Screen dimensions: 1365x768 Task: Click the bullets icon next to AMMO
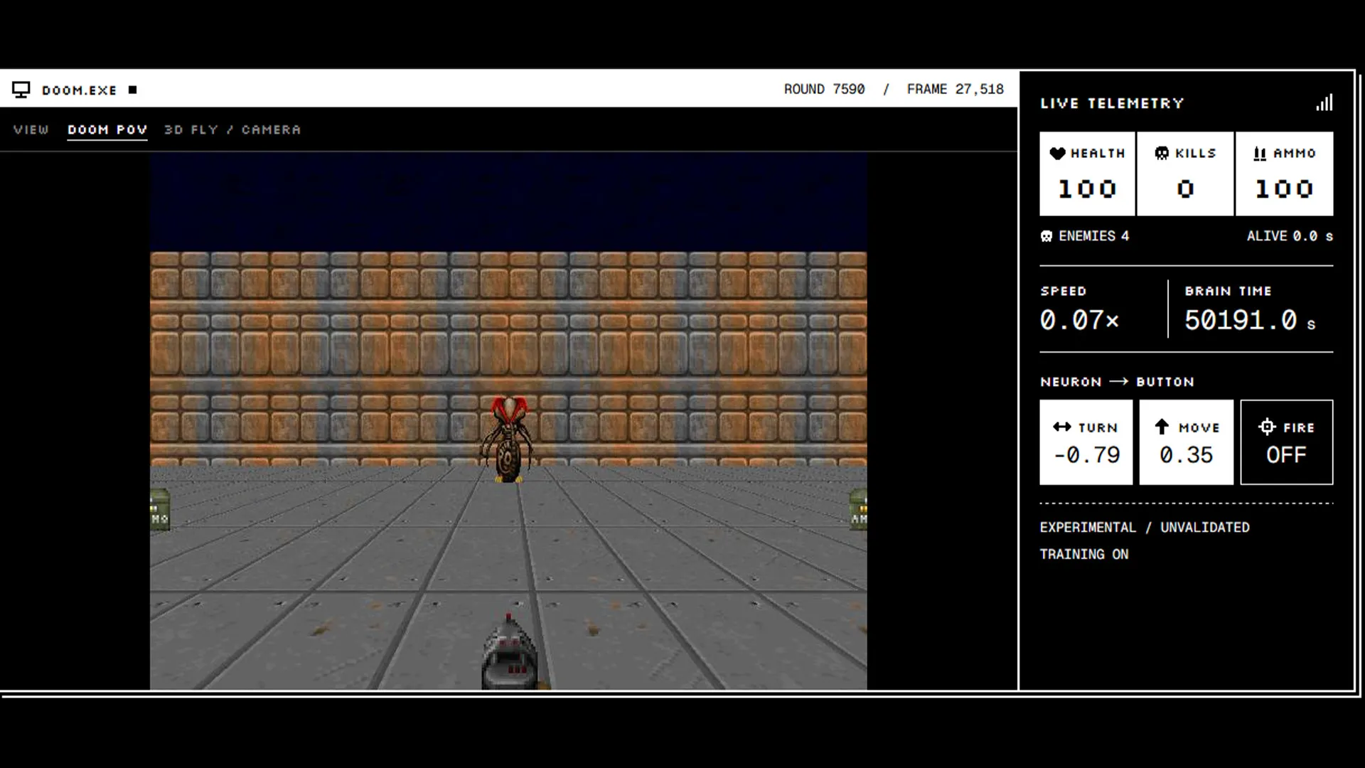pos(1260,154)
